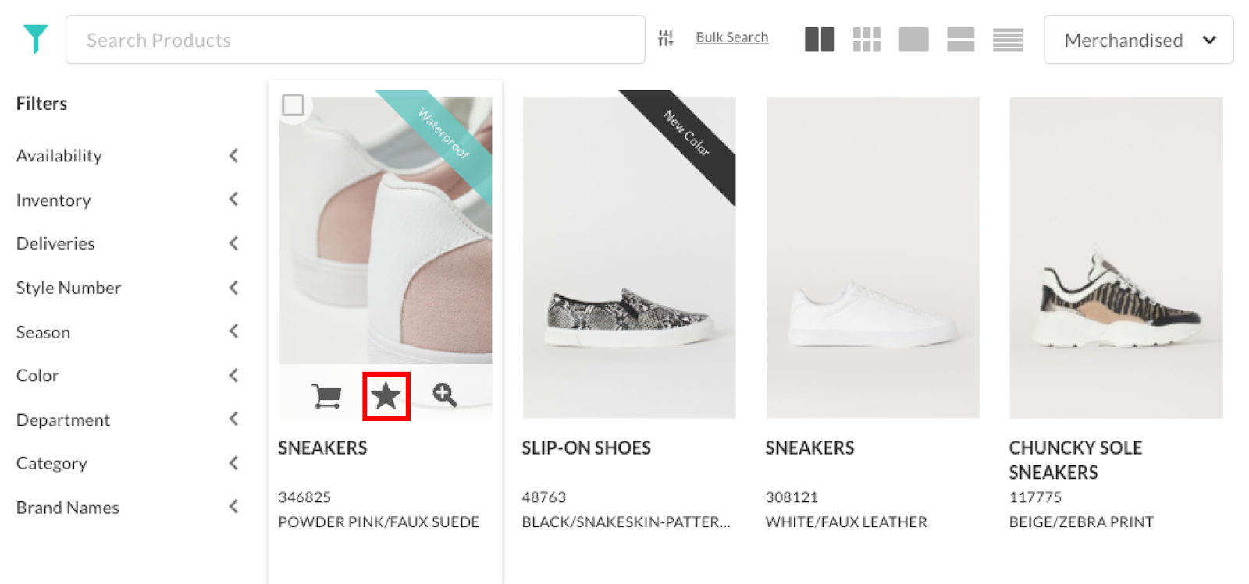Image resolution: width=1249 pixels, height=584 pixels.
Task: Select single large card view
Action: pyautogui.click(x=913, y=40)
